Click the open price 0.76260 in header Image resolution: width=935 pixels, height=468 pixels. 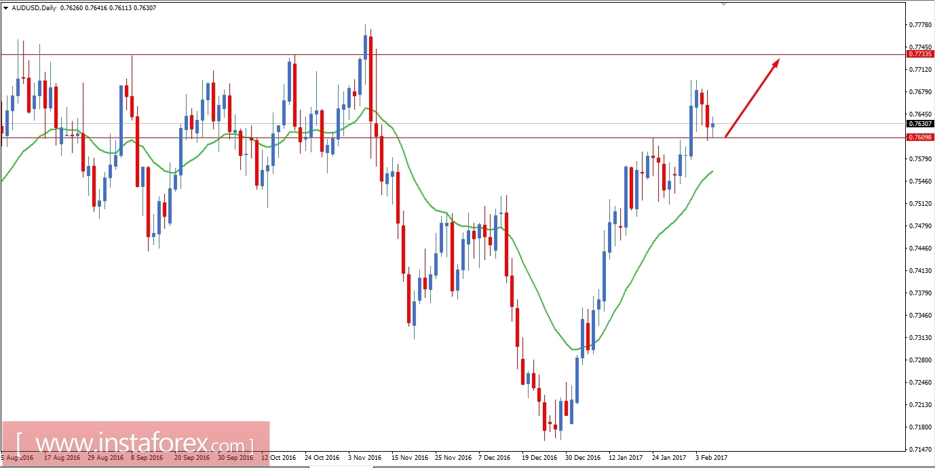point(72,9)
